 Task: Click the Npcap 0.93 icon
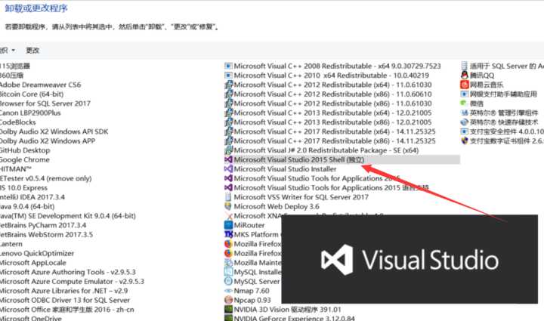point(228,300)
